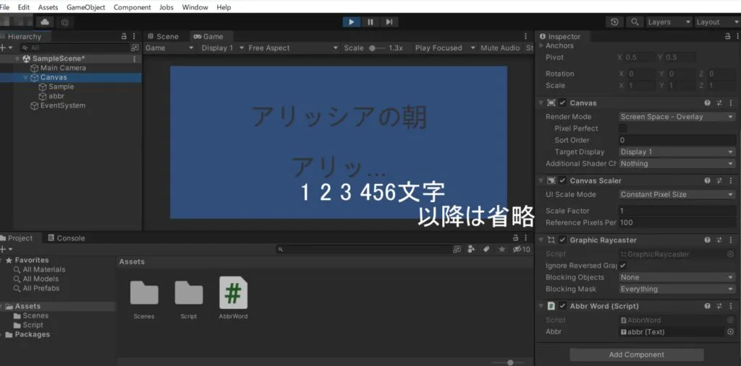
Task: Switch to the Console tab
Action: 66,238
